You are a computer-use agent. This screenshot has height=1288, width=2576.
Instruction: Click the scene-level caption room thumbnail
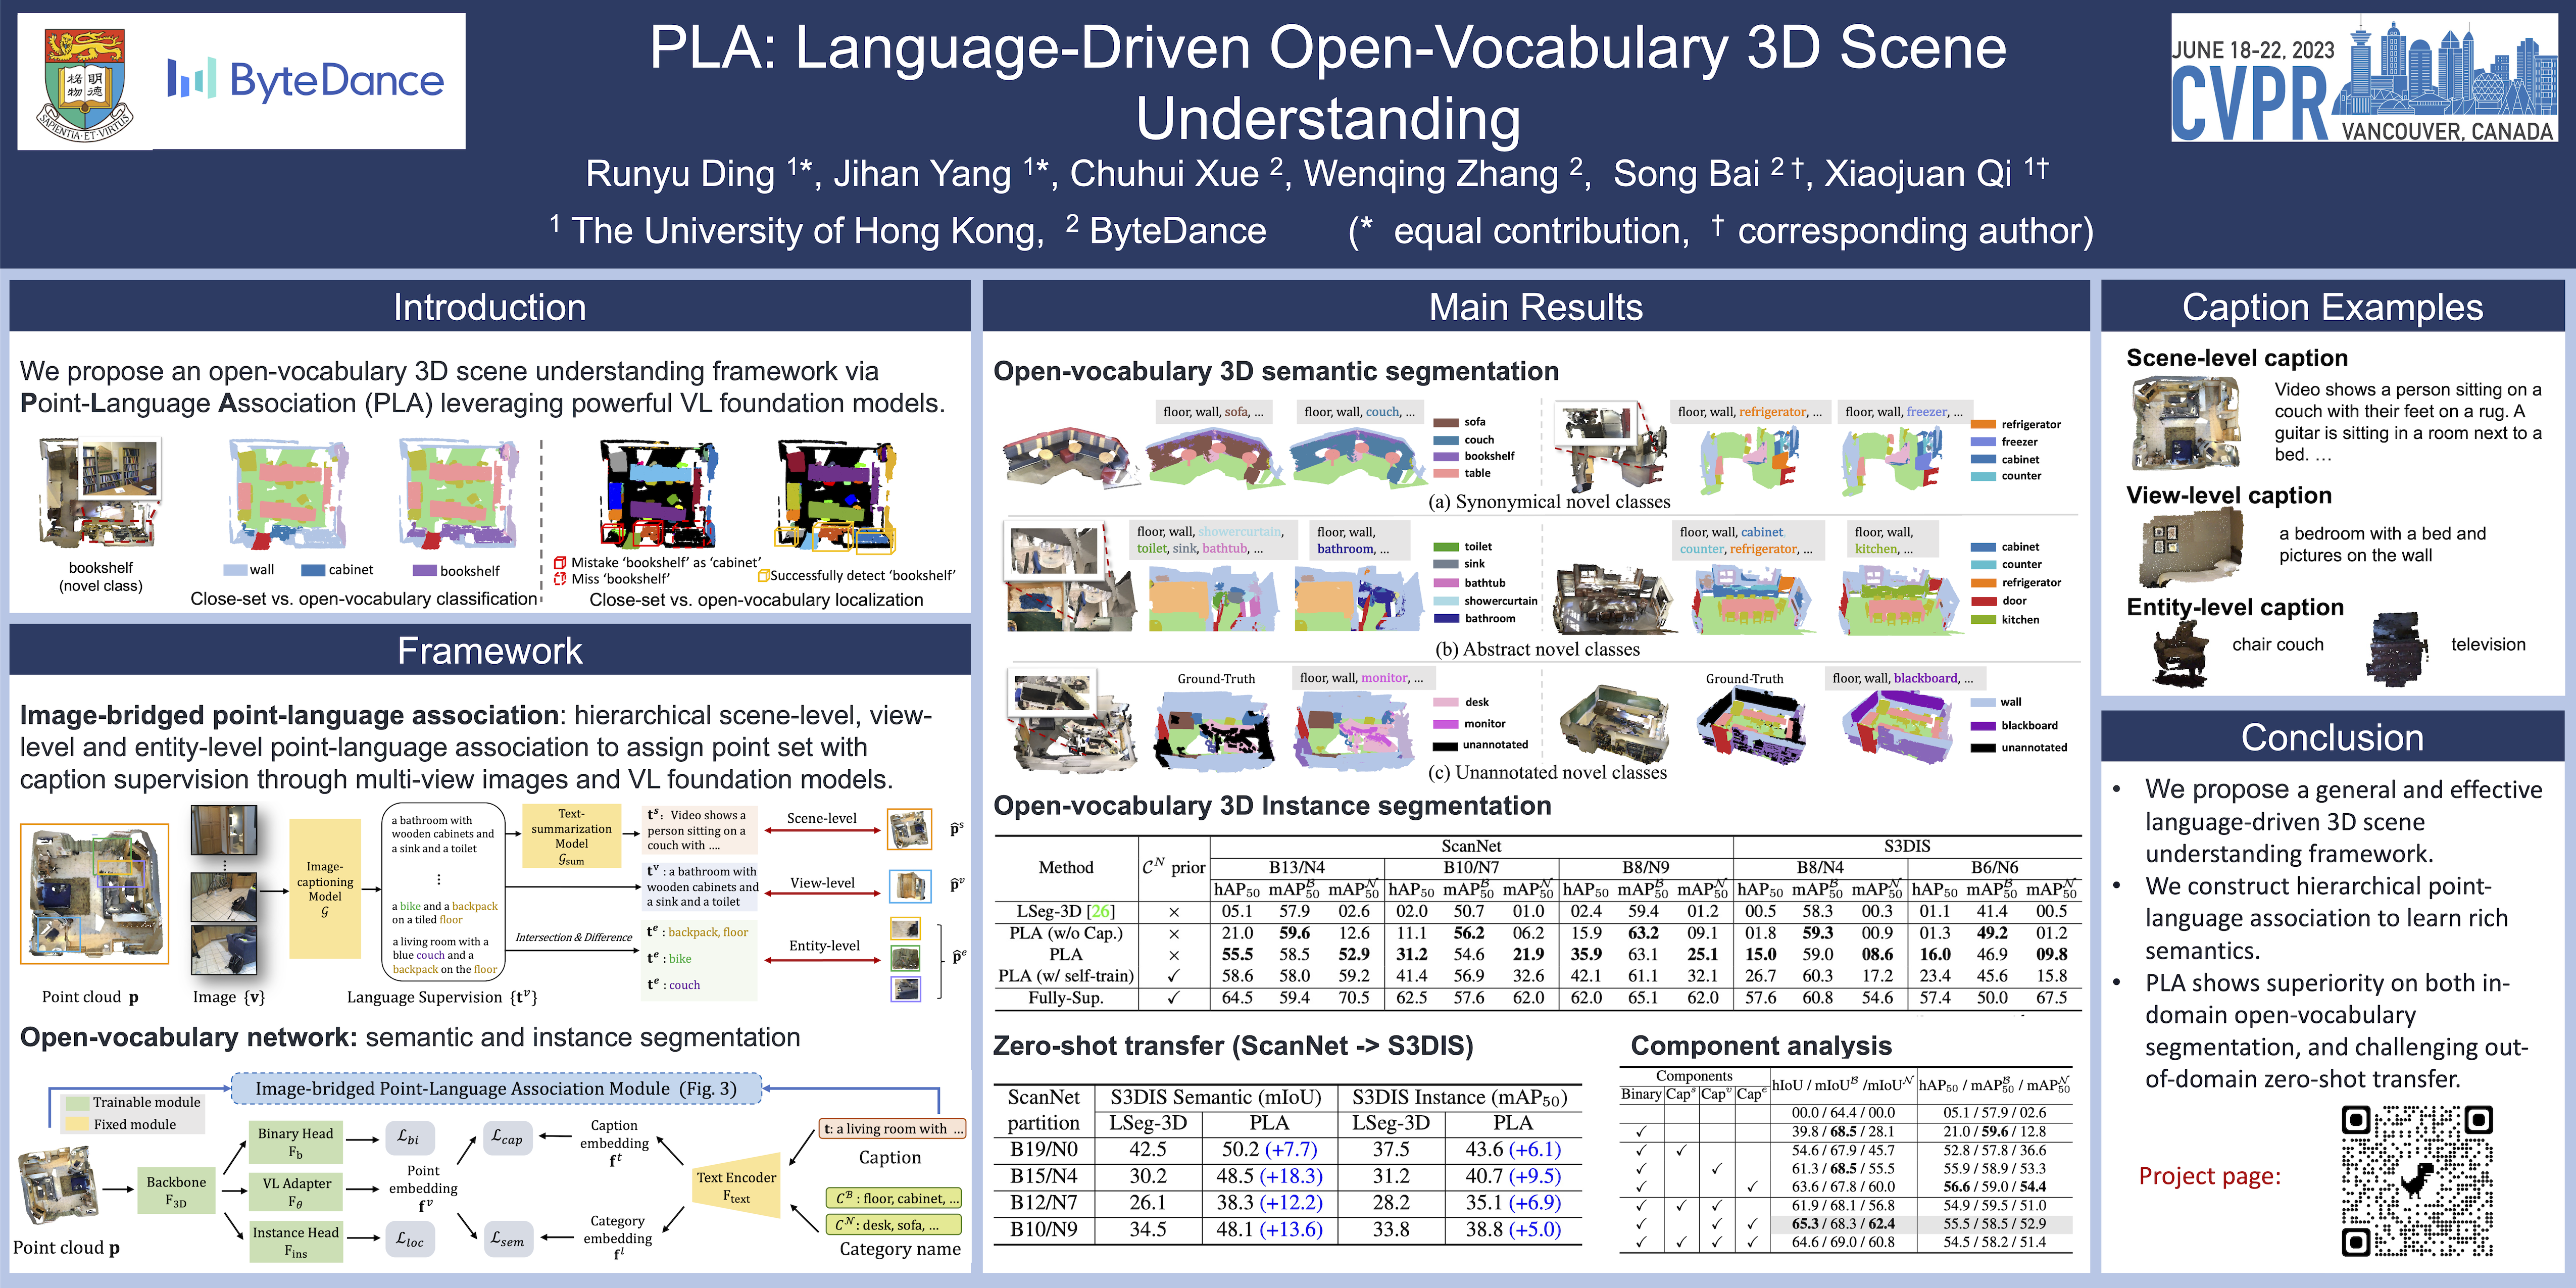(2185, 422)
